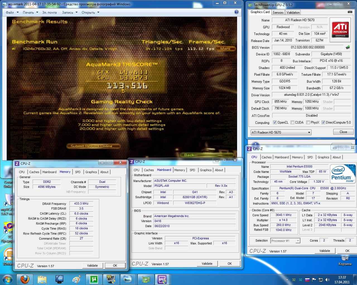357x285 pixels.
Task: Click the Russian language flag in tray
Action: coord(307,280)
